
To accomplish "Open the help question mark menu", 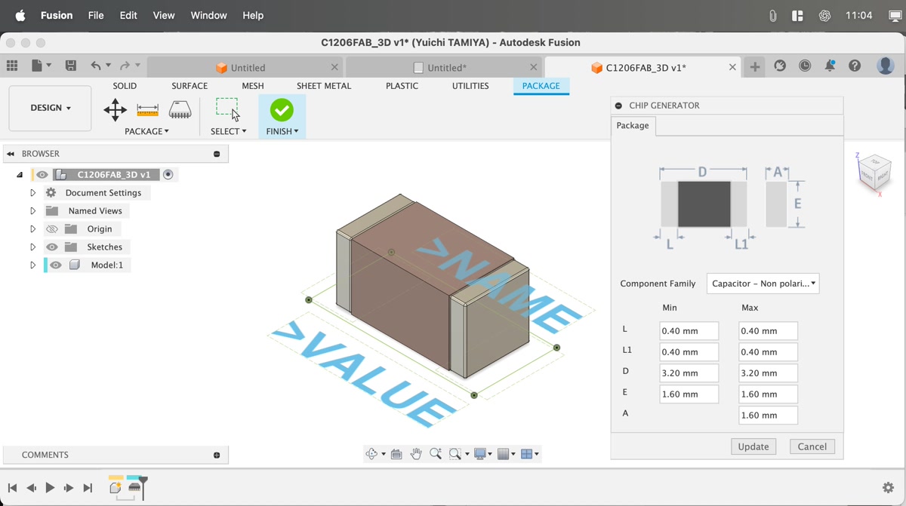I will [855, 66].
